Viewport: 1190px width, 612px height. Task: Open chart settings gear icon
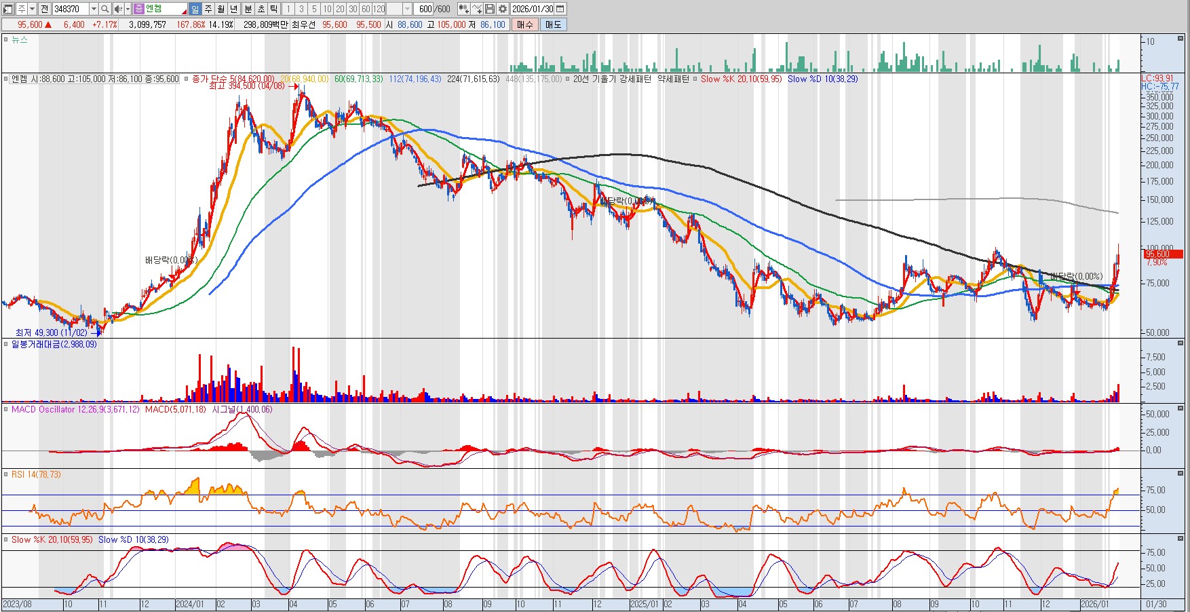click(503, 9)
